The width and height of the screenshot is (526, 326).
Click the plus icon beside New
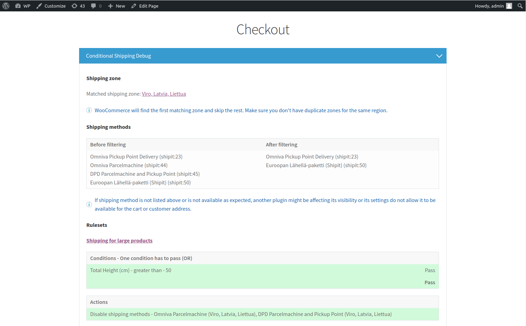[x=111, y=6]
